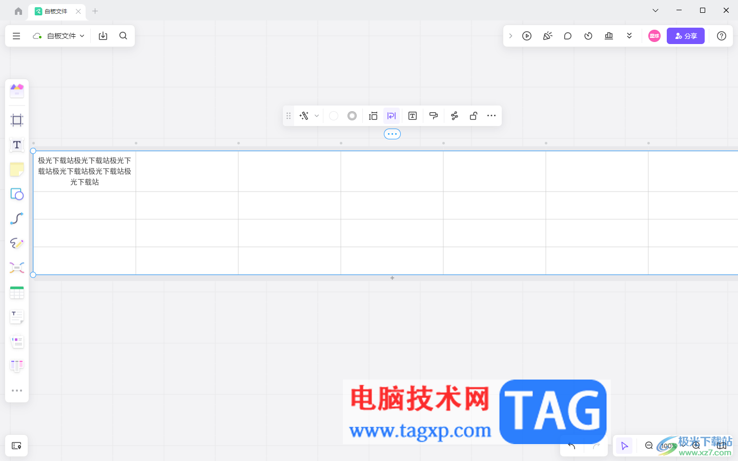Expand the magic wand style dropdown arrow
The height and width of the screenshot is (461, 738).
tap(317, 116)
